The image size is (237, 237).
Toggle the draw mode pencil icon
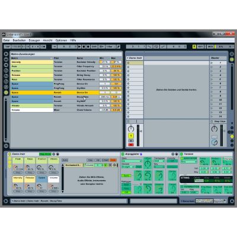point(118,47)
